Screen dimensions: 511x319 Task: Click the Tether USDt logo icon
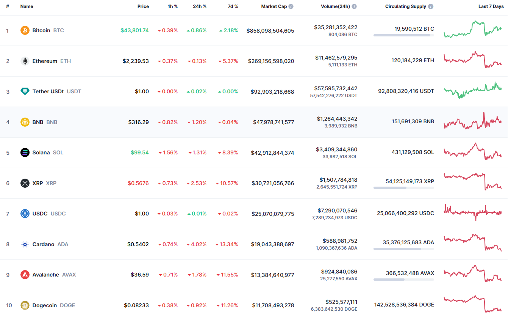[25, 91]
